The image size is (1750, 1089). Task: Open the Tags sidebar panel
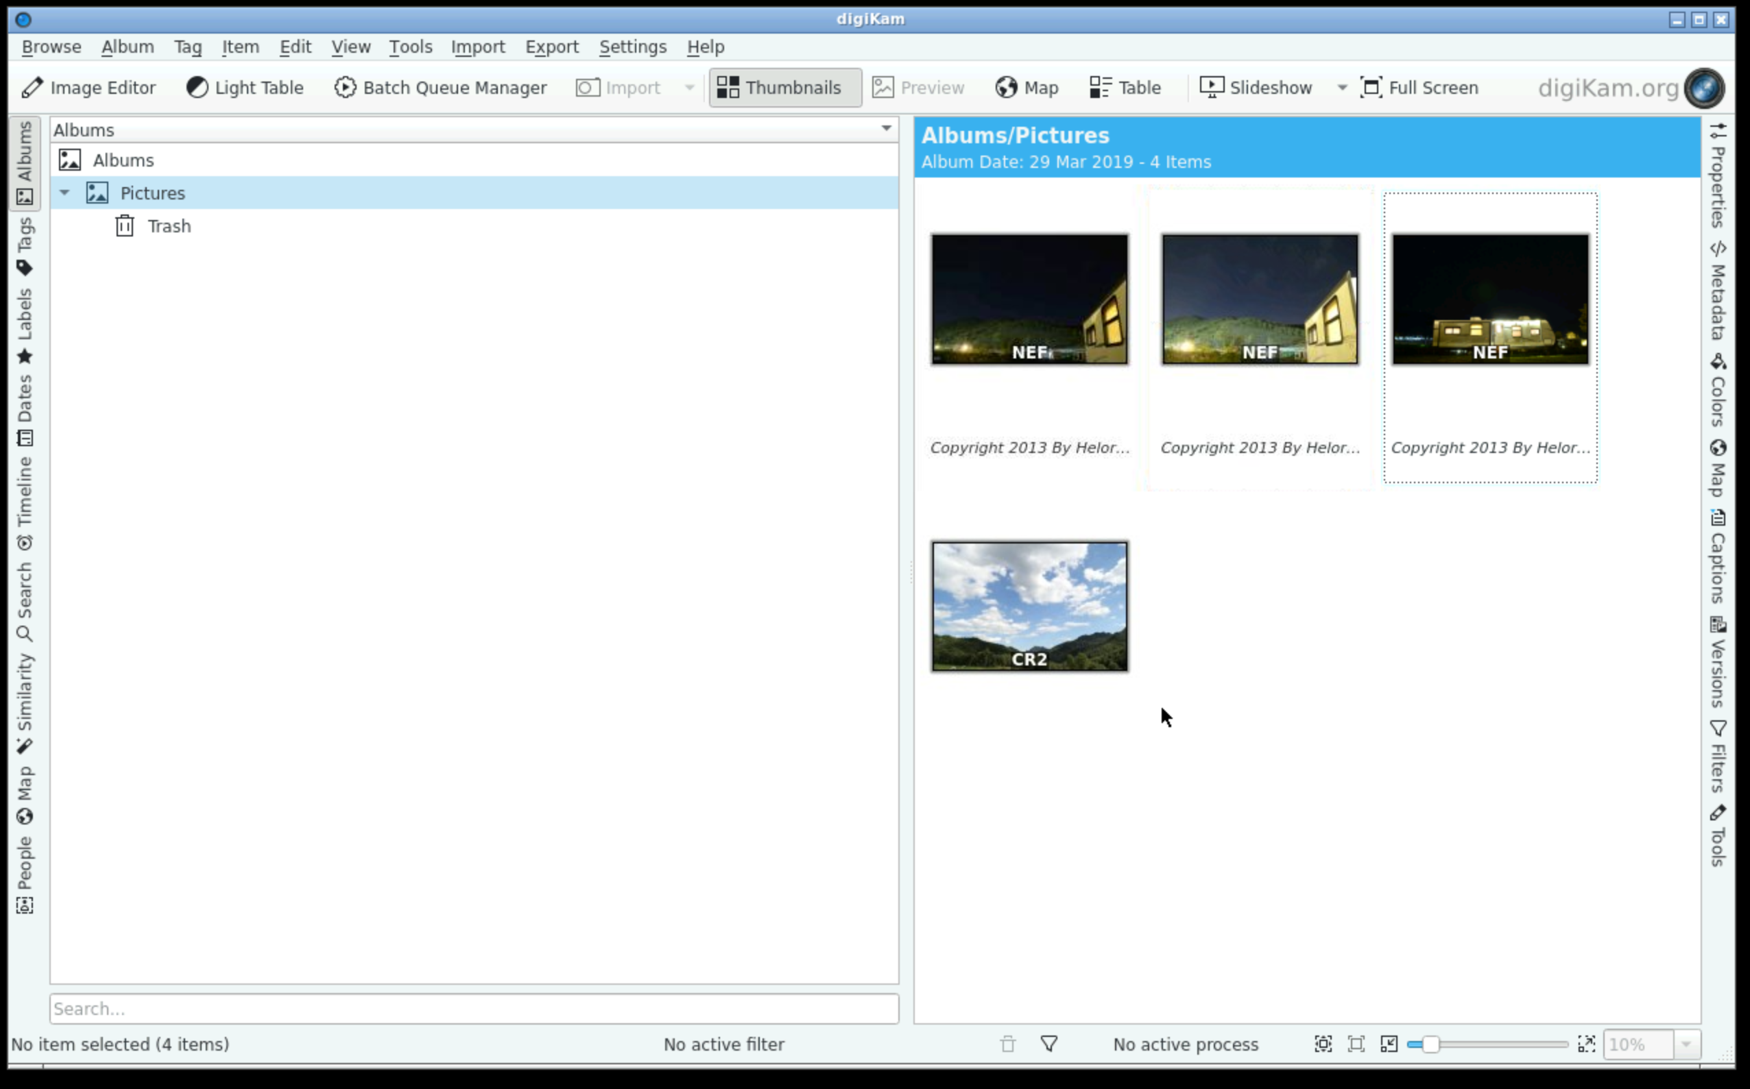point(25,246)
